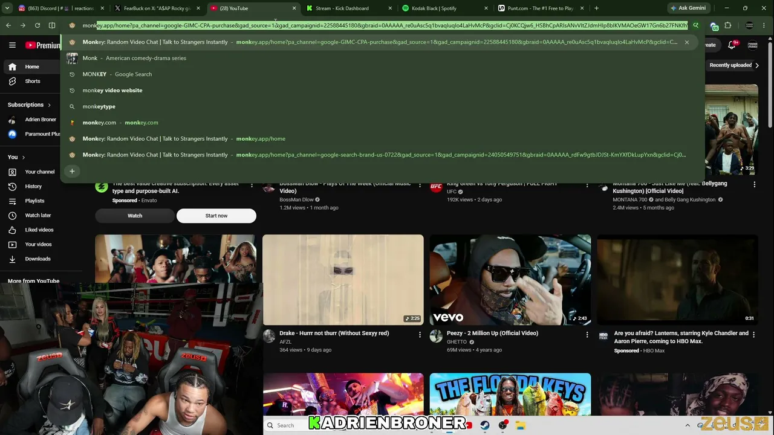Open the Drake Hurrr video thumbnail
The height and width of the screenshot is (435, 774).
(x=343, y=280)
